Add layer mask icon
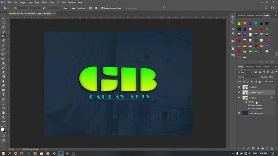278x156 pixels. [253, 149]
